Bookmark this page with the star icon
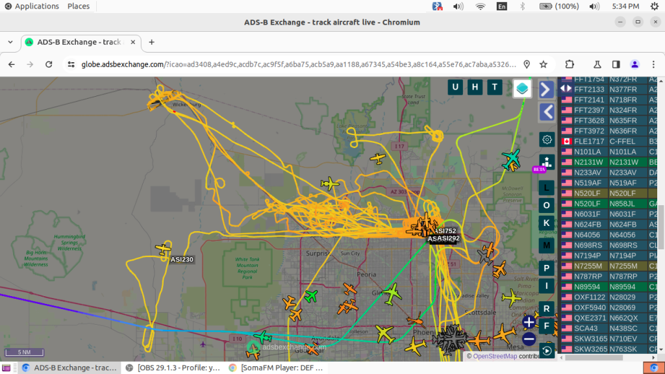 [x=544, y=64]
